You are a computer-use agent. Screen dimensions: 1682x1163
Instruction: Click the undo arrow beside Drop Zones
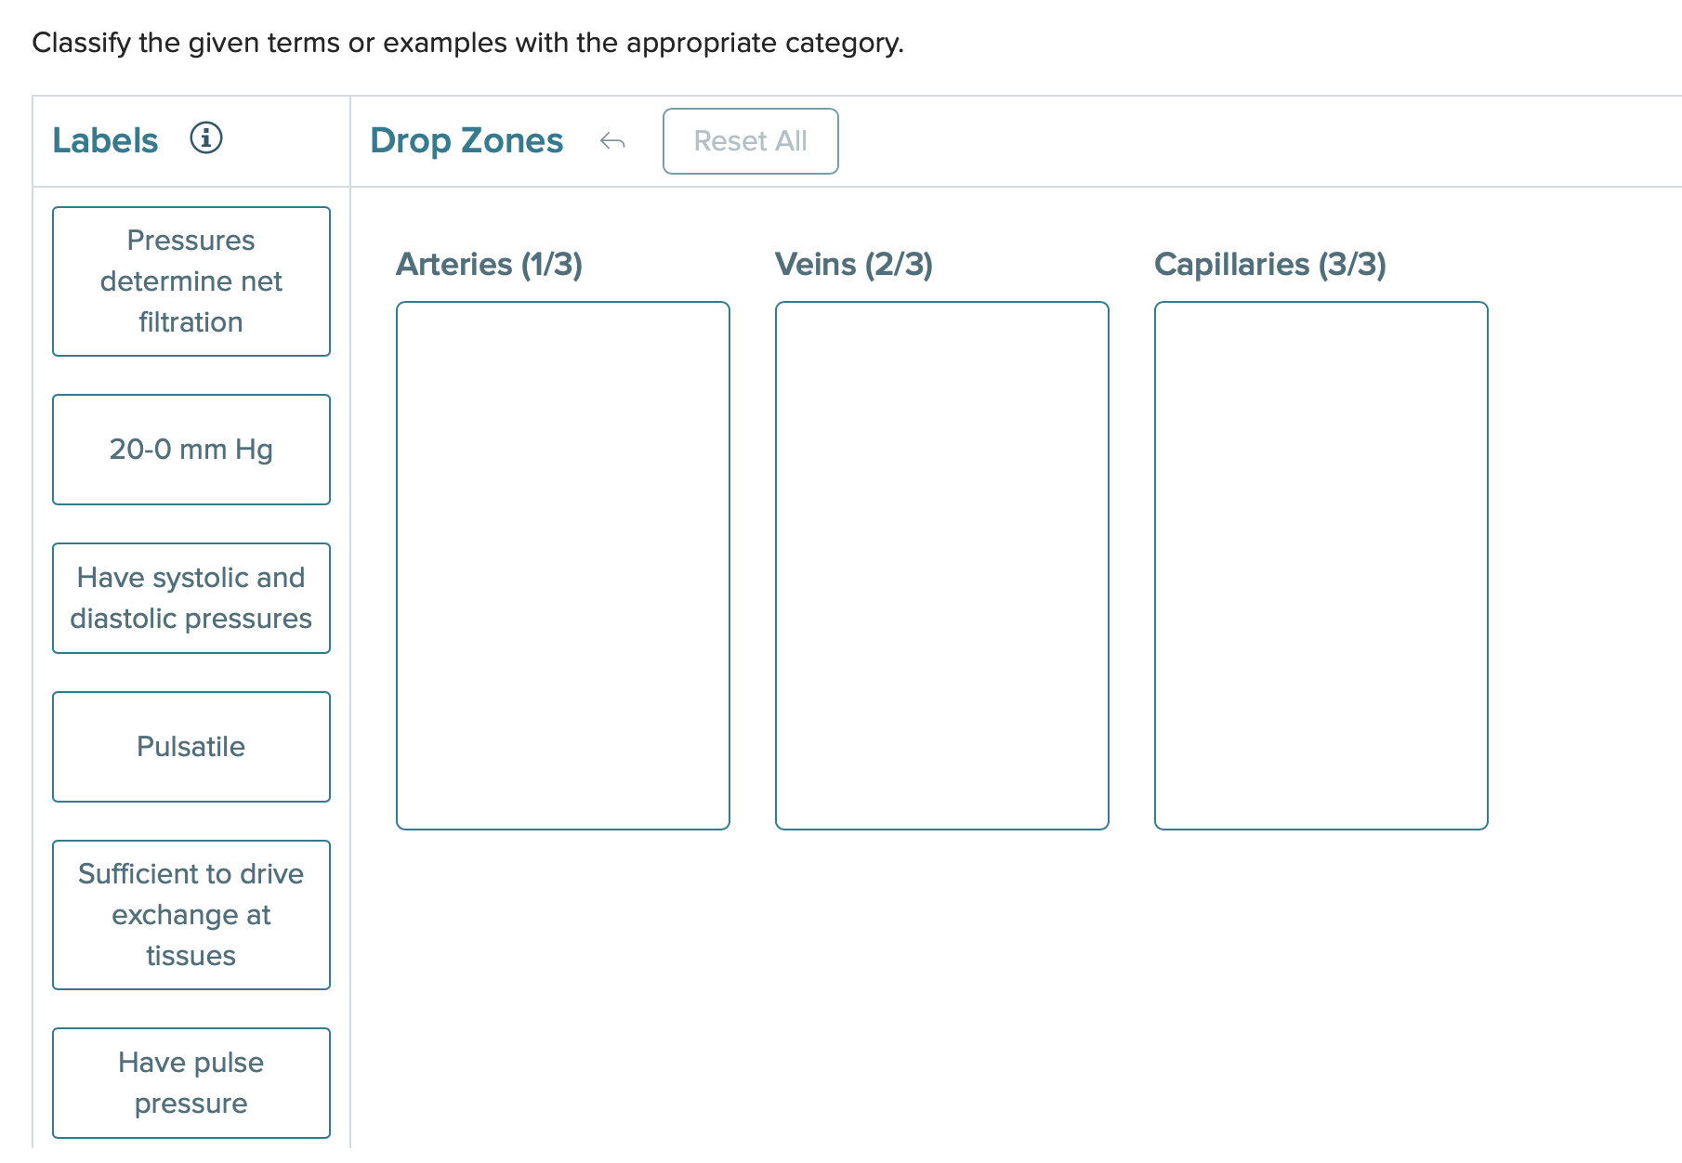(612, 141)
